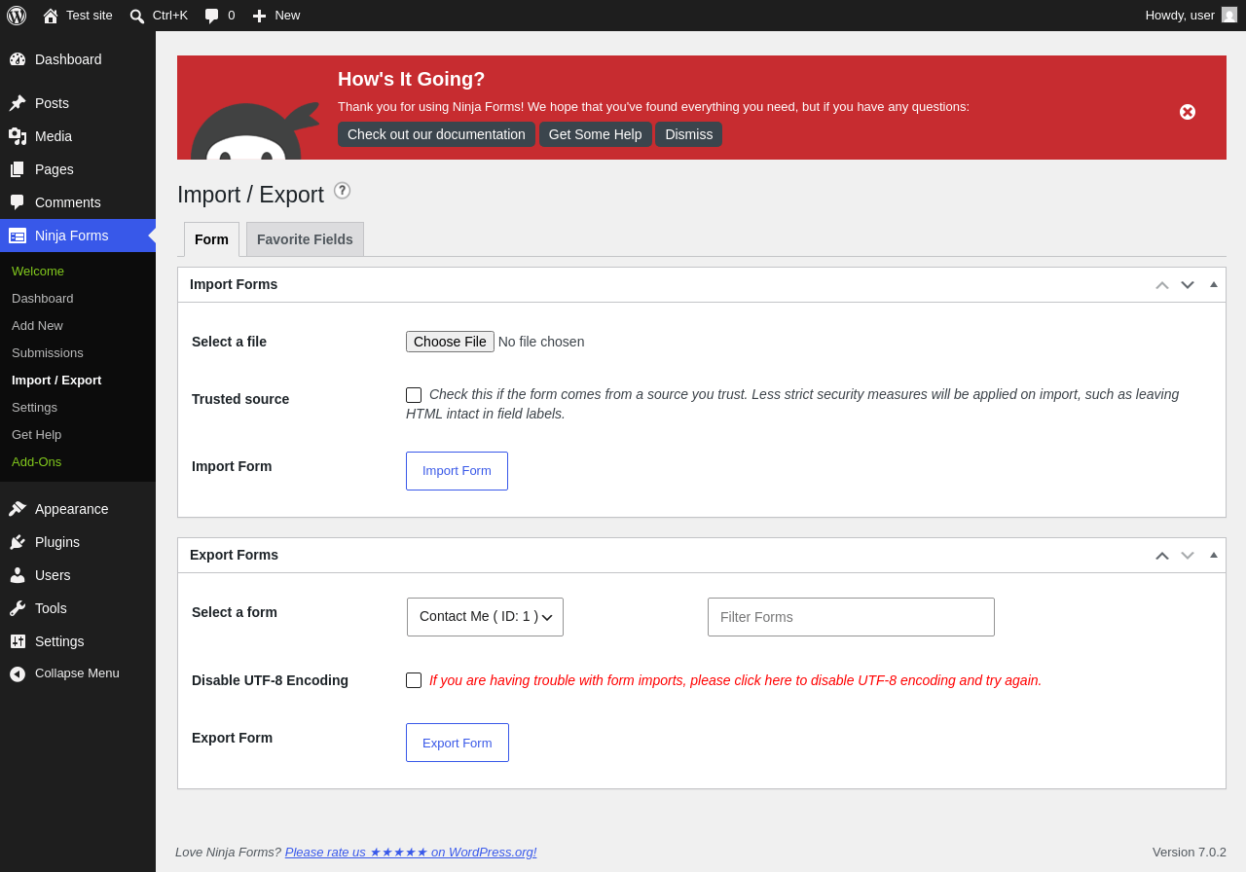The height and width of the screenshot is (872, 1246).
Task: Click the Import / Export page heading
Action: pos(250,195)
